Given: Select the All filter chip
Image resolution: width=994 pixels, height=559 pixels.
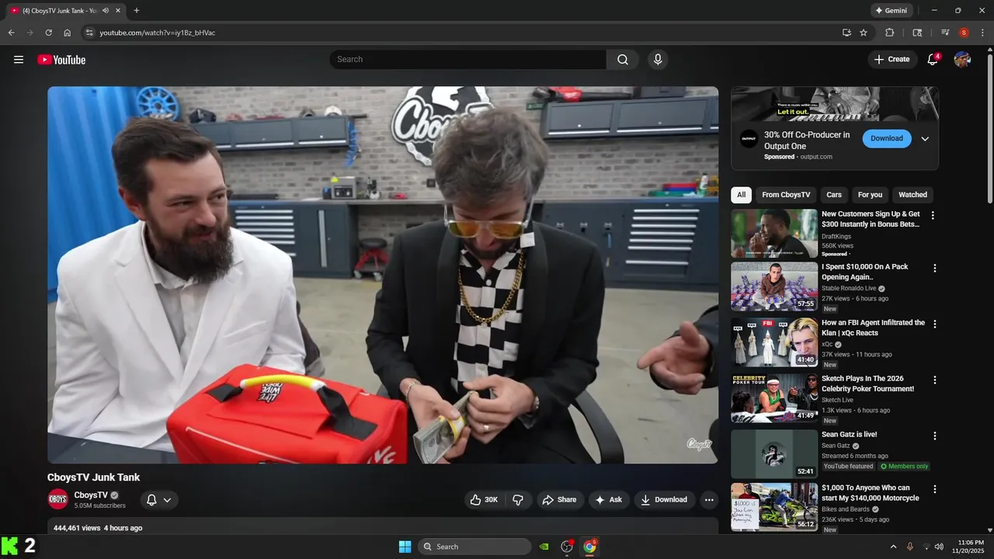Looking at the screenshot, I should pos(741,195).
